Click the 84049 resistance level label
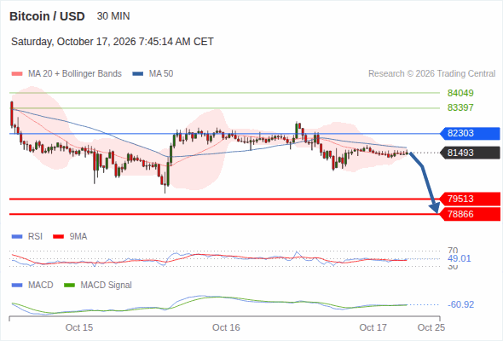The height and width of the screenshot is (341, 503). coord(460,93)
